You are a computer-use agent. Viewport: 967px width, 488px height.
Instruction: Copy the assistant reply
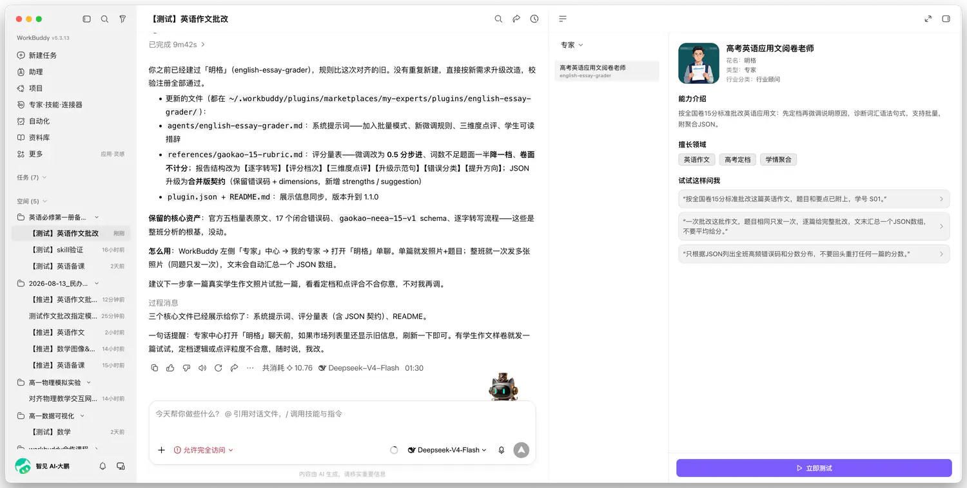click(x=154, y=368)
